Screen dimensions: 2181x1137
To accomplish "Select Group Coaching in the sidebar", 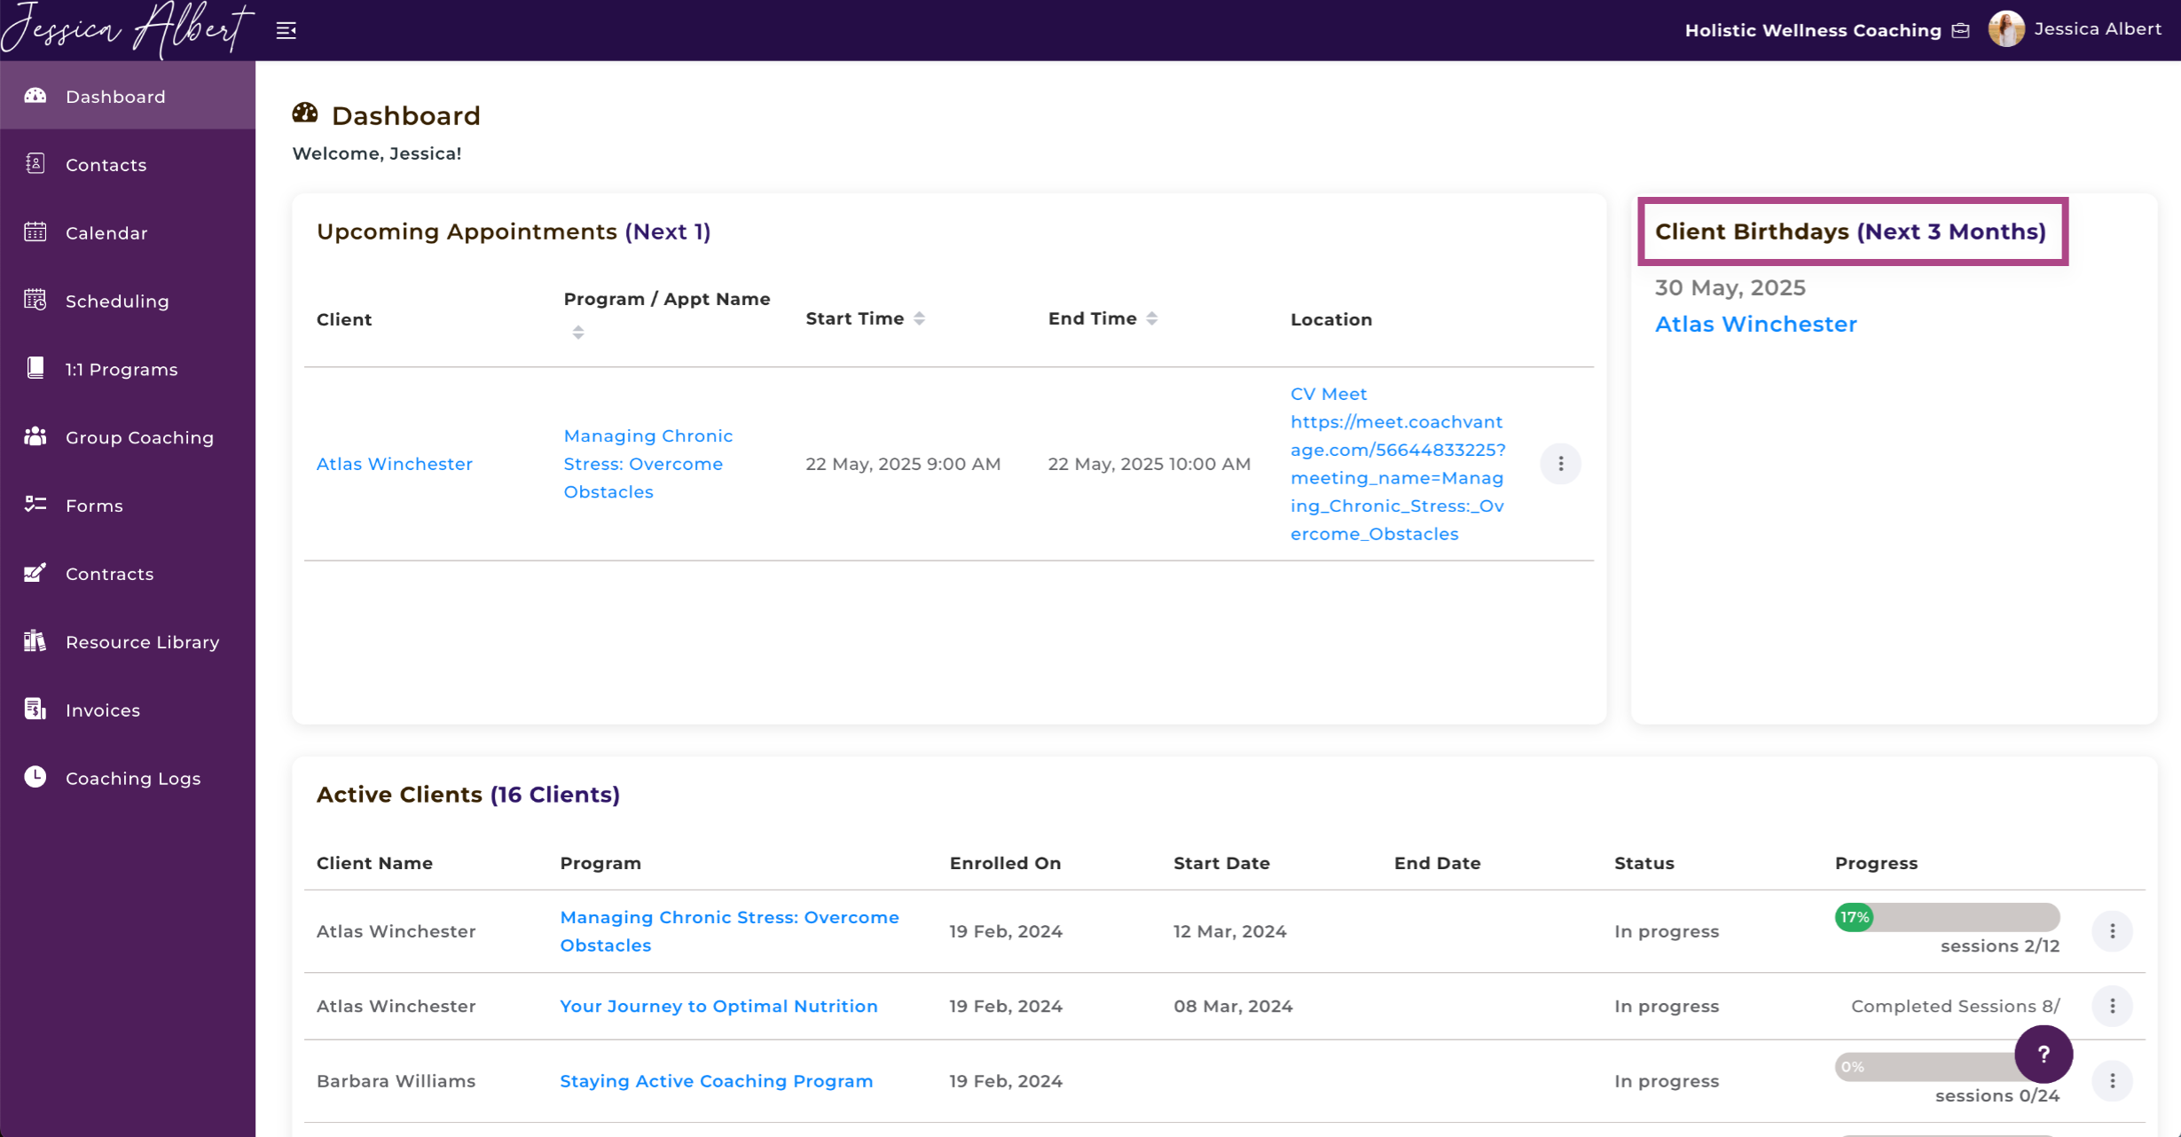I will (128, 437).
